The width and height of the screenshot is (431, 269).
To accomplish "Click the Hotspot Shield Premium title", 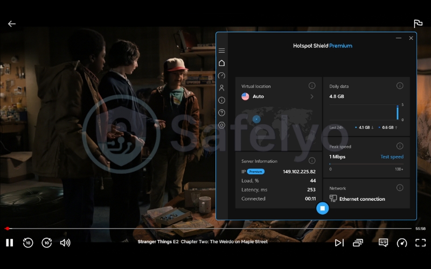I will click(322, 46).
